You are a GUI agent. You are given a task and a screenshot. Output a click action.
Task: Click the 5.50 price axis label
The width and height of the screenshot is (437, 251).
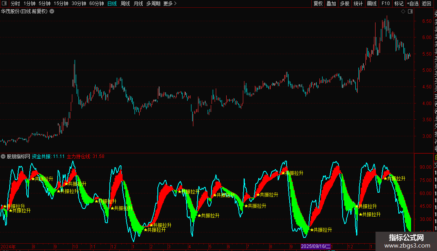[427, 54]
